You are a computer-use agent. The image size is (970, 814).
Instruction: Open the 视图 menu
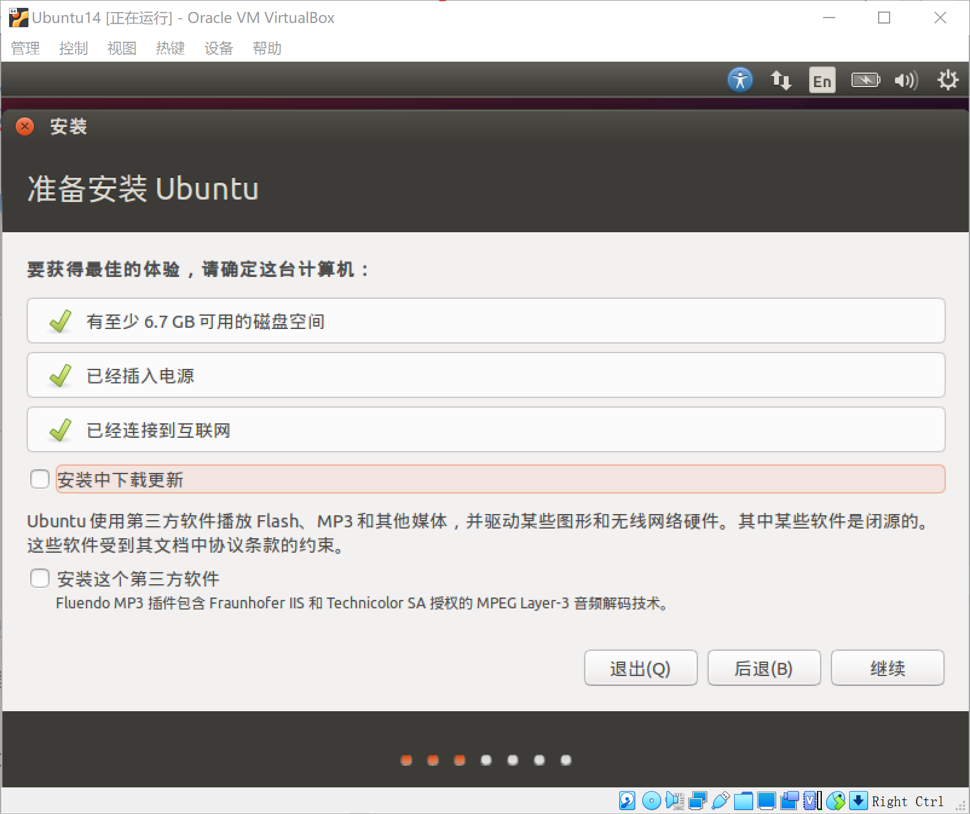coord(122,48)
